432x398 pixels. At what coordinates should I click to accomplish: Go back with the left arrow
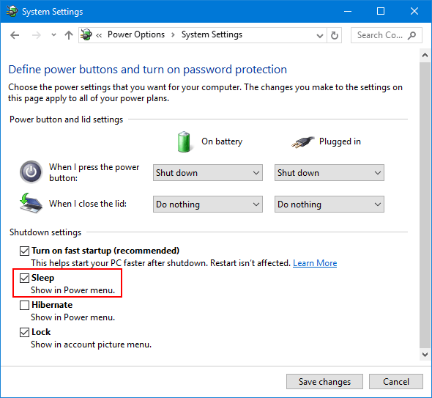click(x=15, y=35)
